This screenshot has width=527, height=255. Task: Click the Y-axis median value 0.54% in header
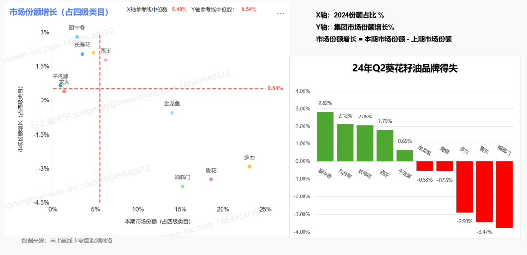[x=249, y=9]
